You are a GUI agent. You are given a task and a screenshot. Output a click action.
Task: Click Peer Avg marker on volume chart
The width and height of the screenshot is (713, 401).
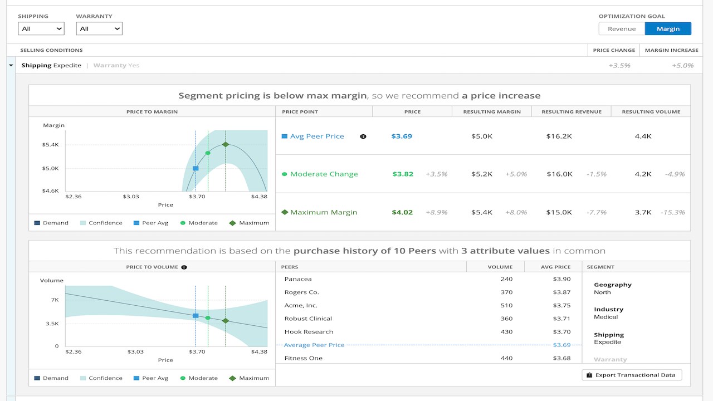coord(196,316)
